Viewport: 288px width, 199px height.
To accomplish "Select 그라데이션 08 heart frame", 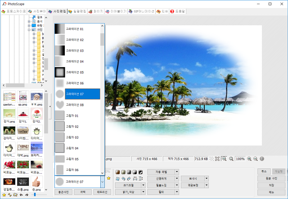I will [77, 105].
